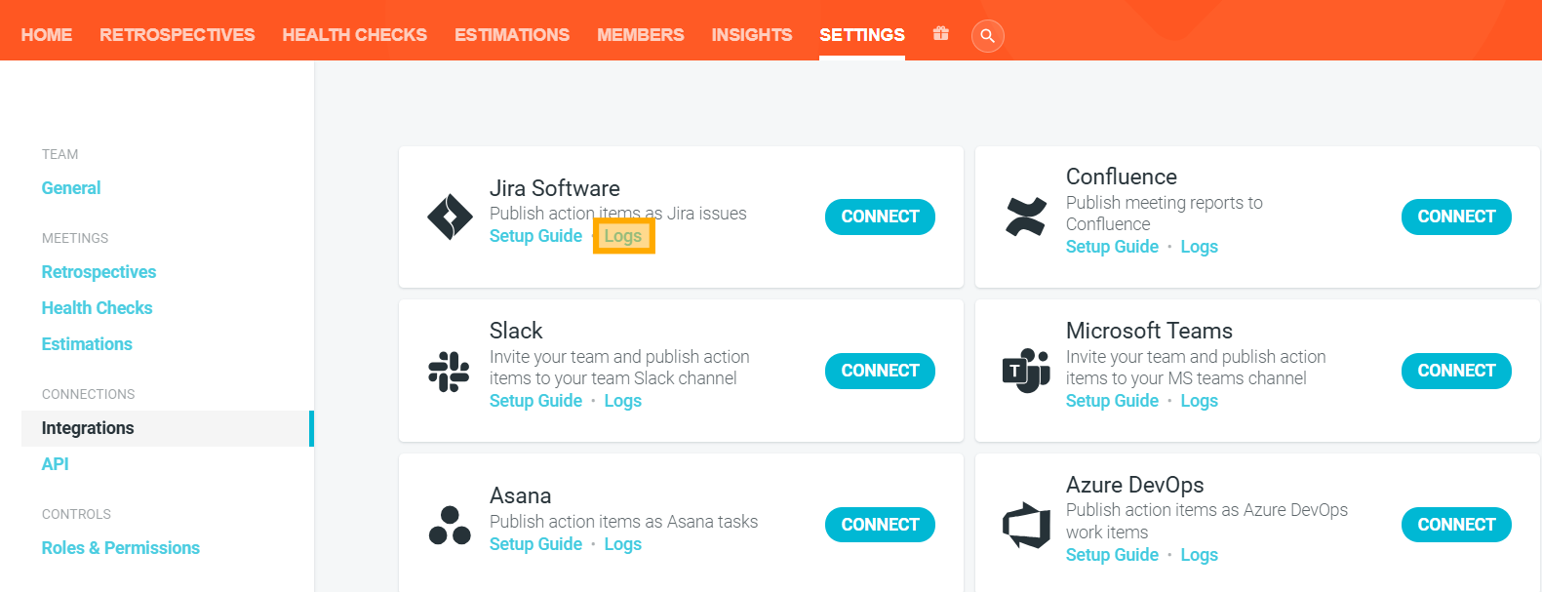
Task: Connect the Asana integration
Action: tap(880, 525)
